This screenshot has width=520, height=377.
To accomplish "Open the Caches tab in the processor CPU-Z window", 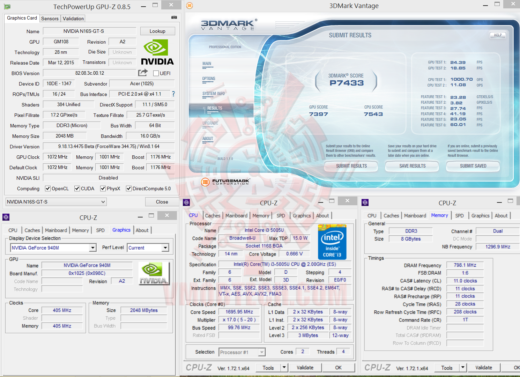I will tap(213, 216).
